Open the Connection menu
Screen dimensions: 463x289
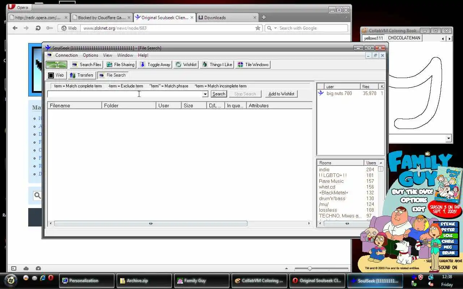tap(67, 55)
